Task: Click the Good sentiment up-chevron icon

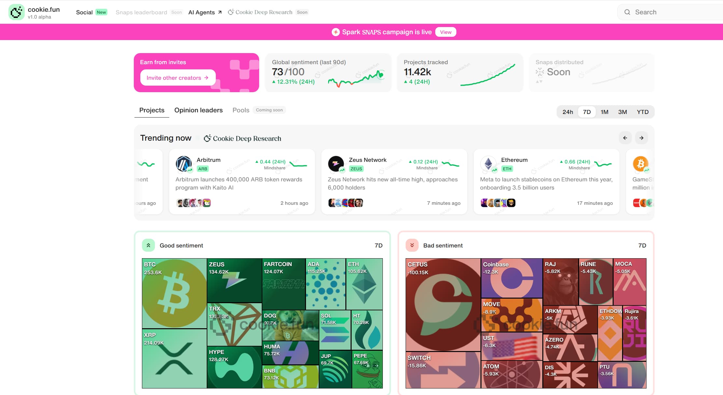Action: point(148,245)
